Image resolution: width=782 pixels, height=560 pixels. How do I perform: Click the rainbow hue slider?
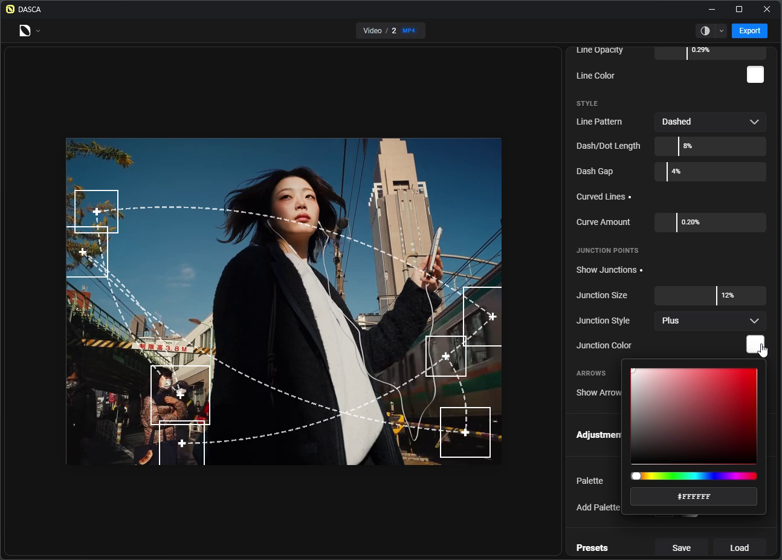point(694,477)
